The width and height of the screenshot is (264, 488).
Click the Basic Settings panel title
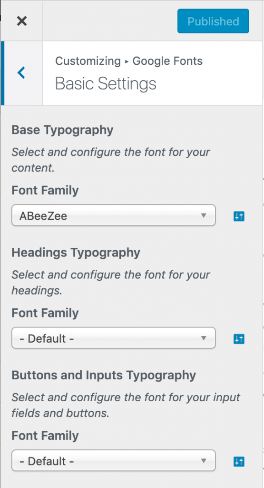pos(106,83)
